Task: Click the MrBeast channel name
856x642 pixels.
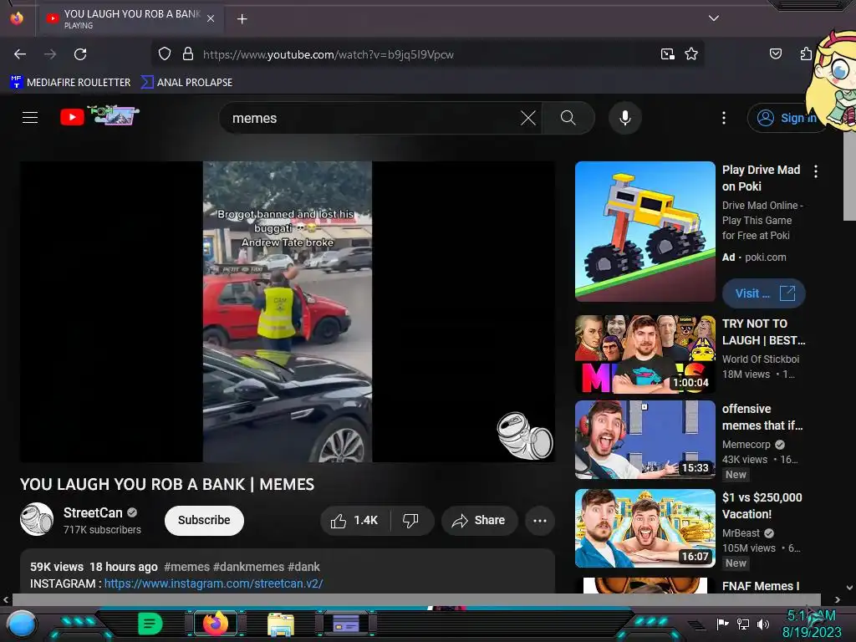Action: point(741,532)
